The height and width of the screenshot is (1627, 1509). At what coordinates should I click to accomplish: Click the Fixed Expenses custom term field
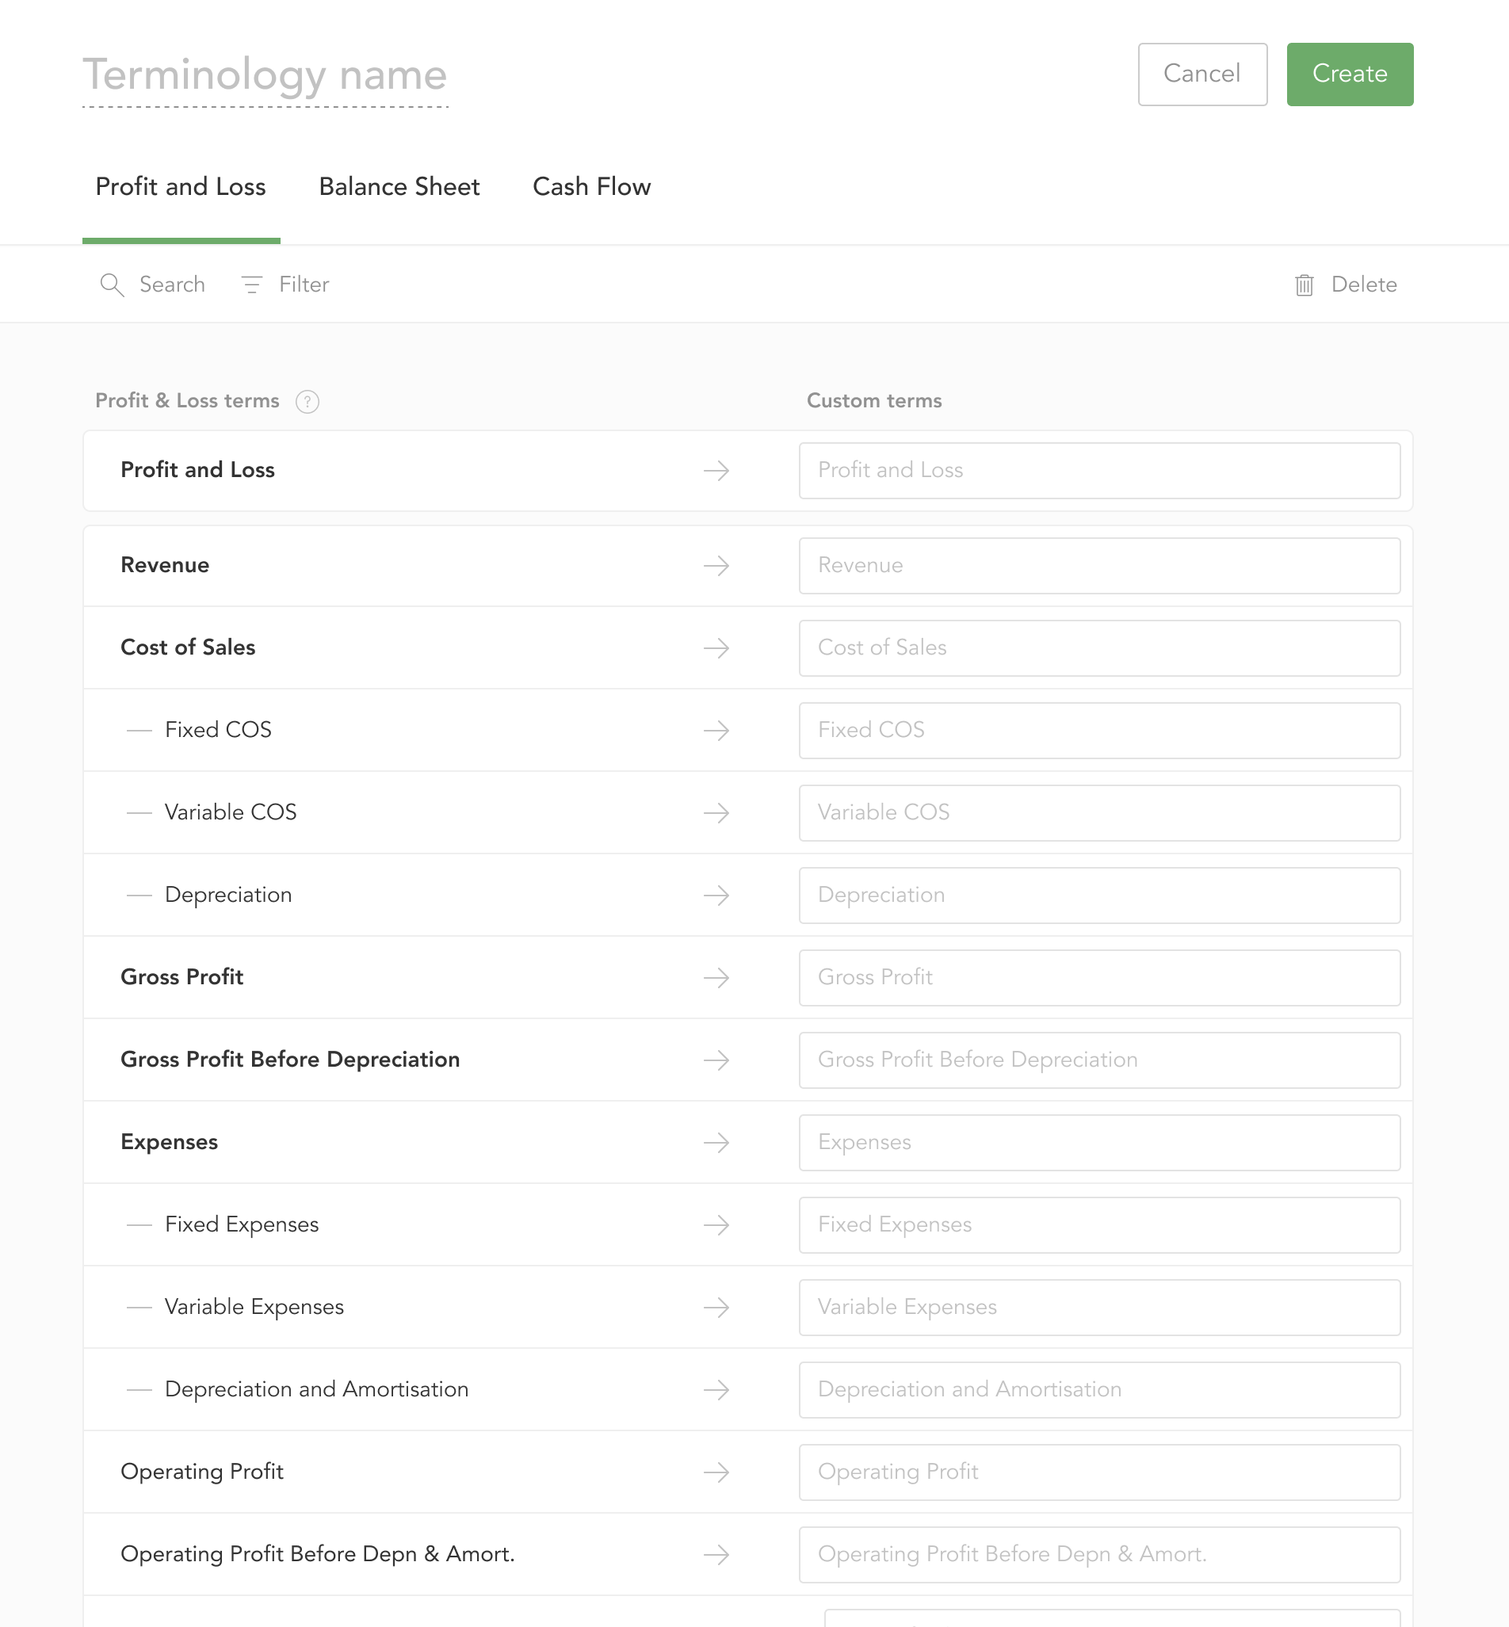[x=1099, y=1225]
